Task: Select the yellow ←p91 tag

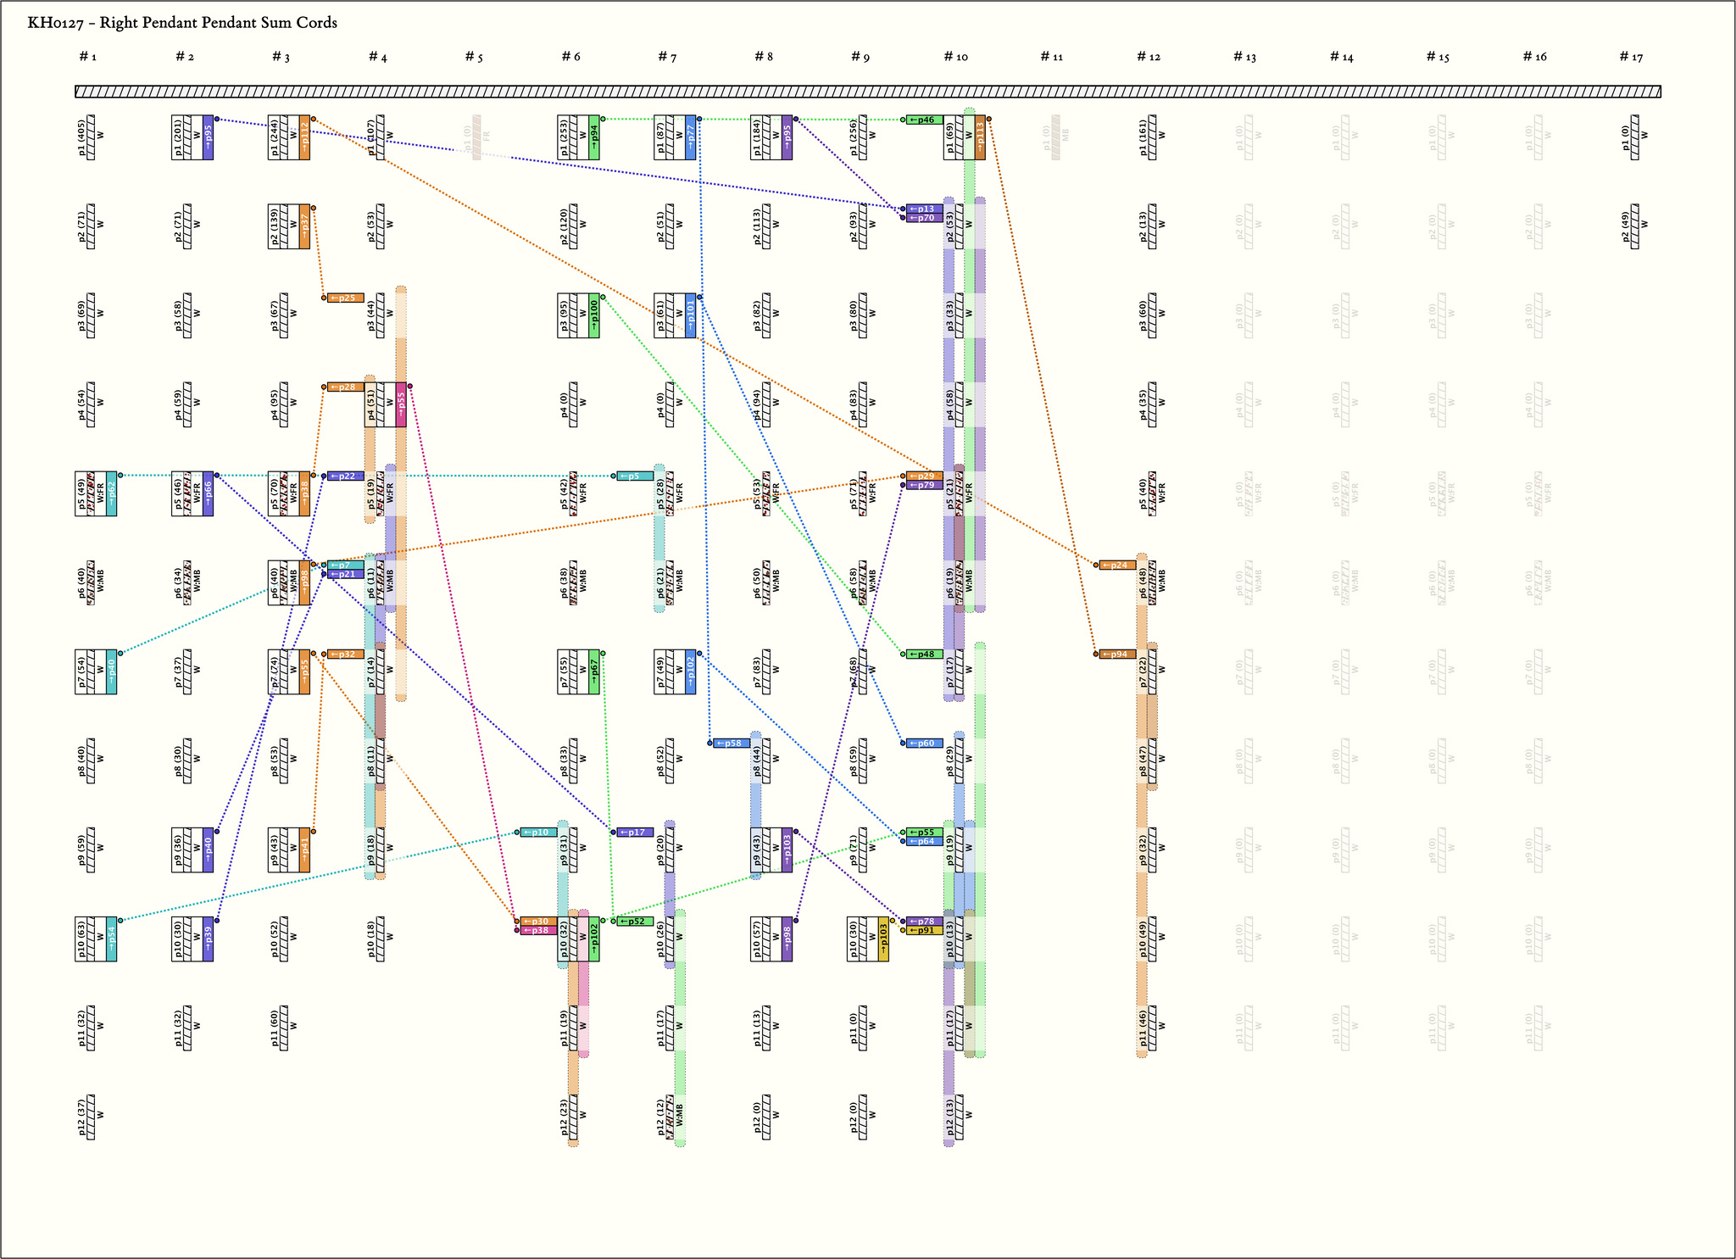Action: [924, 930]
